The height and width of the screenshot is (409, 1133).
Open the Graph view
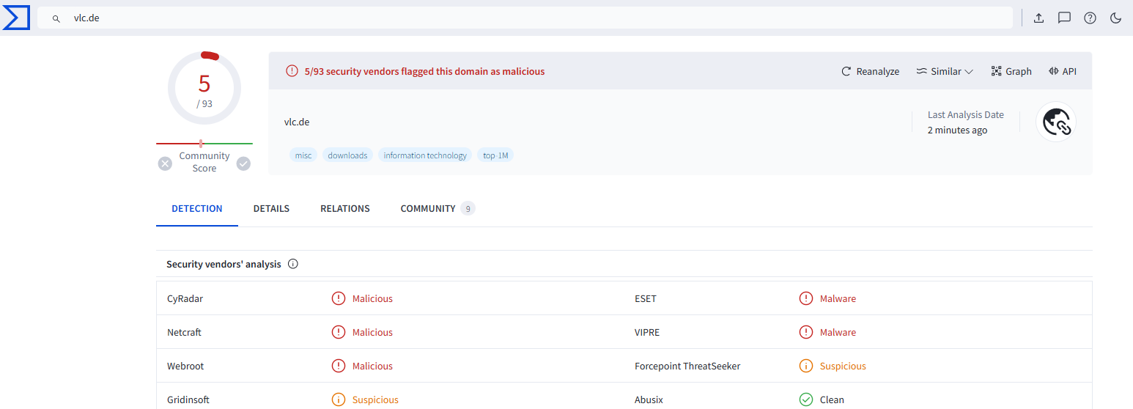click(x=1011, y=71)
